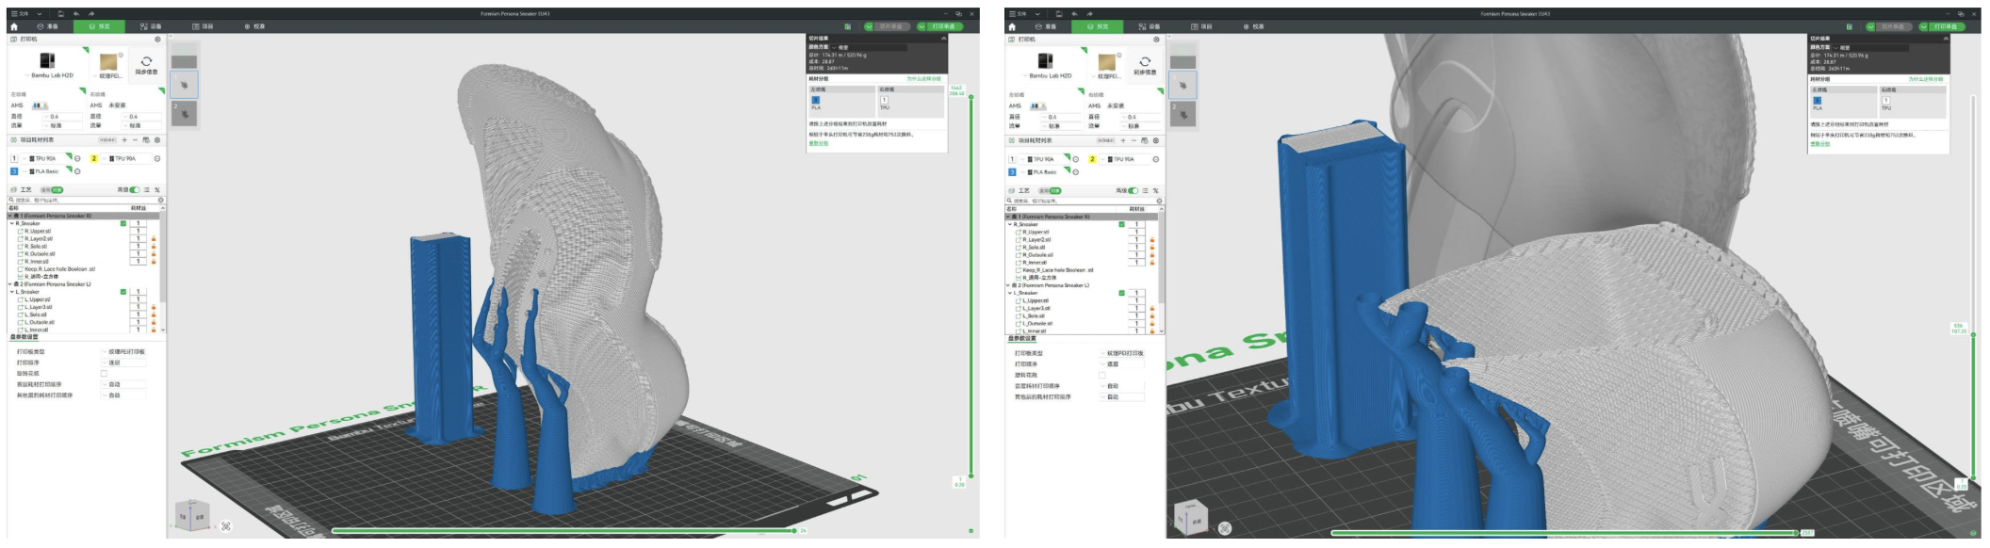Check 旋转花瓶 checkbox in left window
The height and width of the screenshot is (548, 1990).
click(x=104, y=374)
